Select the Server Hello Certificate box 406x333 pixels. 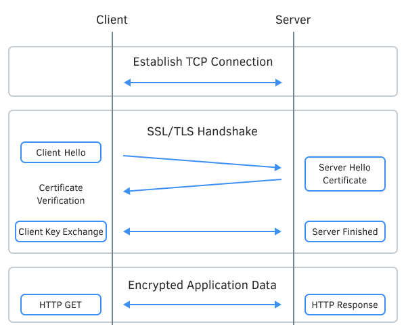pyautogui.click(x=344, y=174)
